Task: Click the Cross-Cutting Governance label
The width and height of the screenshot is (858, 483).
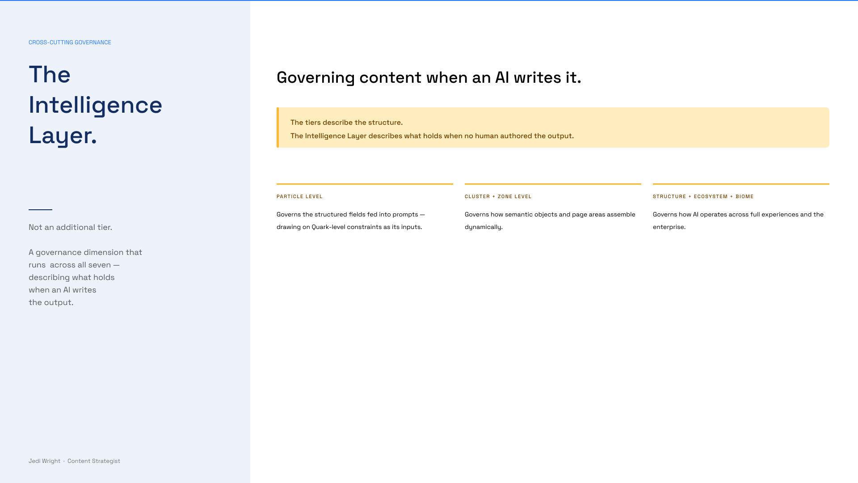Action: [x=70, y=42]
